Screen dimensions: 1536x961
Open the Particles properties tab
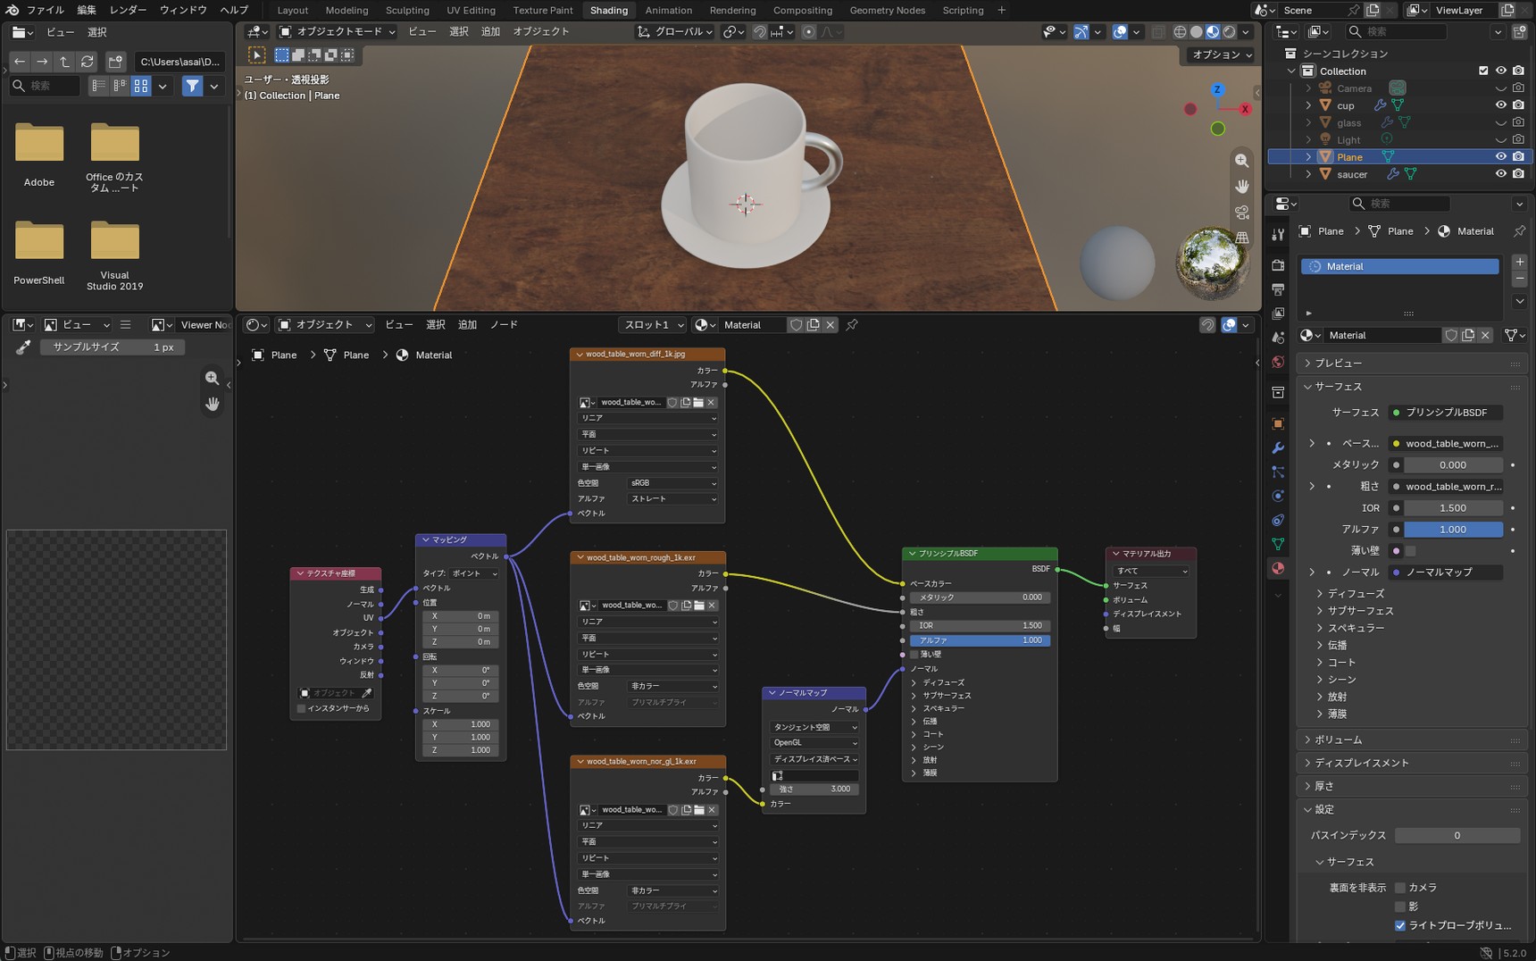(1278, 472)
